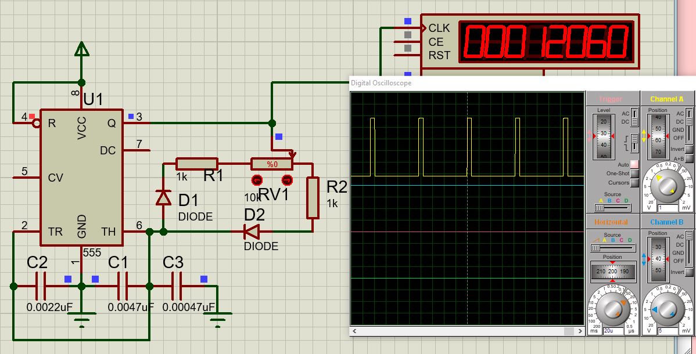Select diode D2 in the schematic
The image size is (696, 354).
pyautogui.click(x=252, y=232)
